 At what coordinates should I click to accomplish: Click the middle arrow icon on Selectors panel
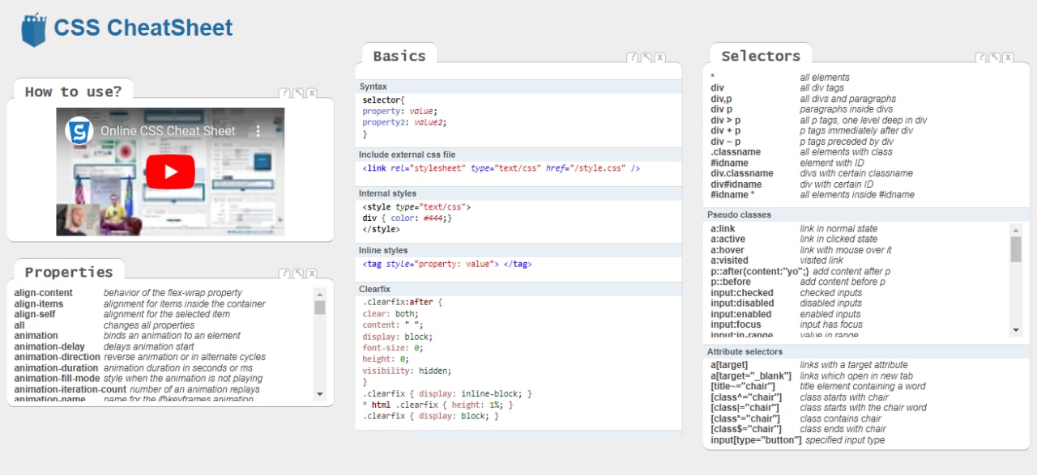coord(995,58)
